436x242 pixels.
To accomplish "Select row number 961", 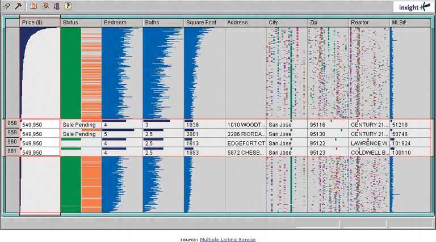I will pyautogui.click(x=12, y=152).
